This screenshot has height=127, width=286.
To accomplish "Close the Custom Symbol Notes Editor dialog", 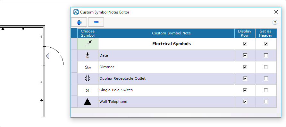I will [276, 12].
